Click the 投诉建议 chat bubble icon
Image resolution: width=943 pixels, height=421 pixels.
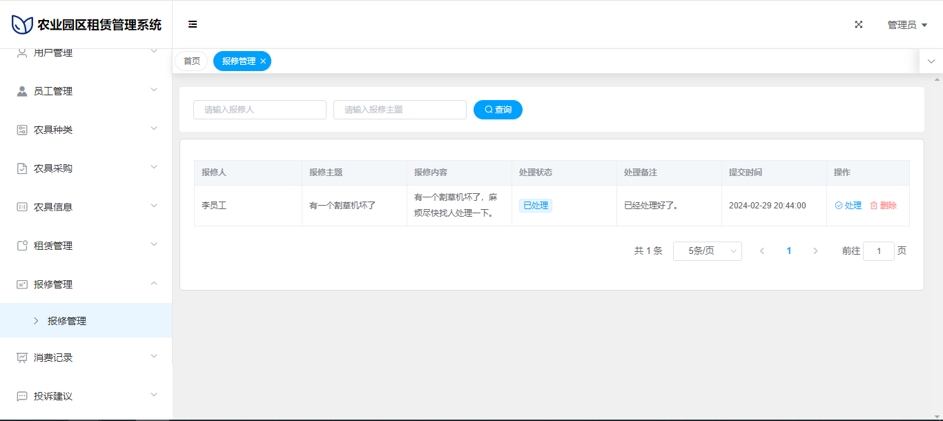coord(22,396)
